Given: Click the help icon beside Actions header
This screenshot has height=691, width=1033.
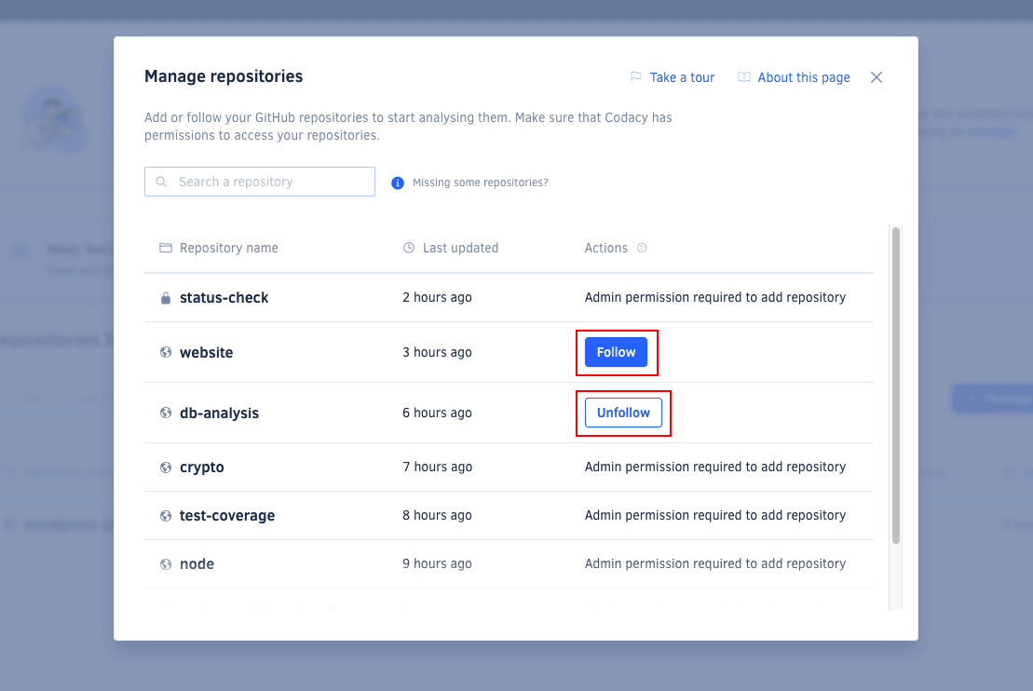Looking at the screenshot, I should click(x=641, y=248).
